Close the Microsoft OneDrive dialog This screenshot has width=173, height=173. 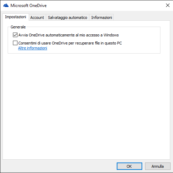168,5
